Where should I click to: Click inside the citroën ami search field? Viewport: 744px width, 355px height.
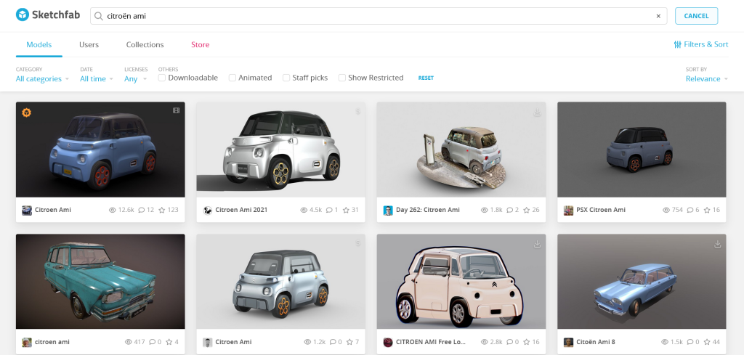378,16
